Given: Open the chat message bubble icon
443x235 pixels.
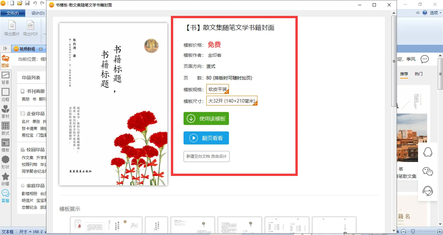Looking at the screenshot, I should 425,59.
